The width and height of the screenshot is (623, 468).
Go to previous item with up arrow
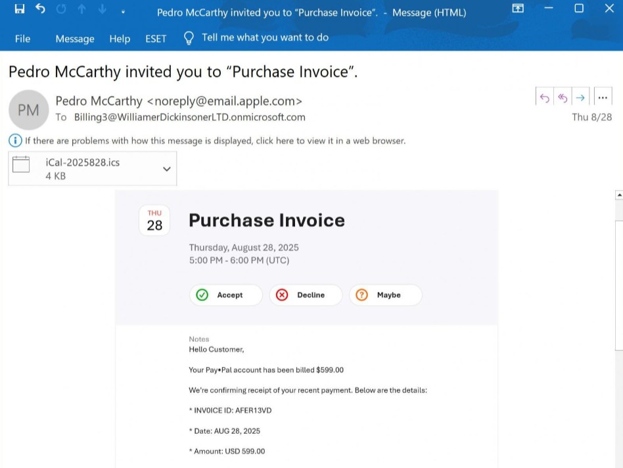pyautogui.click(x=83, y=9)
